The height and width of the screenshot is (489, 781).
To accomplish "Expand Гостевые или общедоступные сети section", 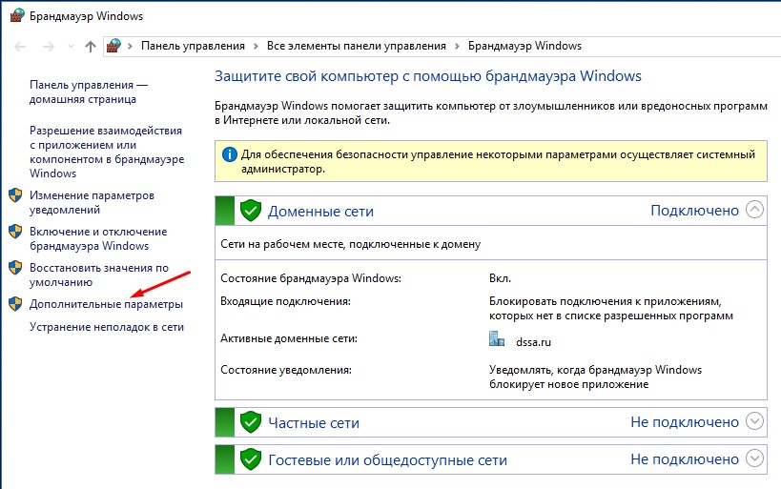I will (x=755, y=458).
